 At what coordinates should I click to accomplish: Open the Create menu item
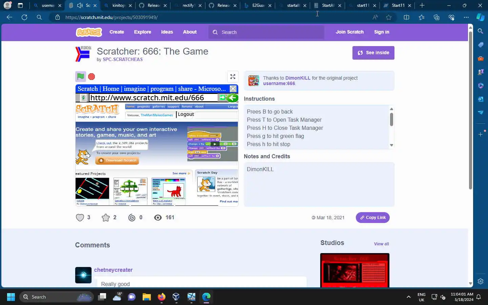pos(117,32)
